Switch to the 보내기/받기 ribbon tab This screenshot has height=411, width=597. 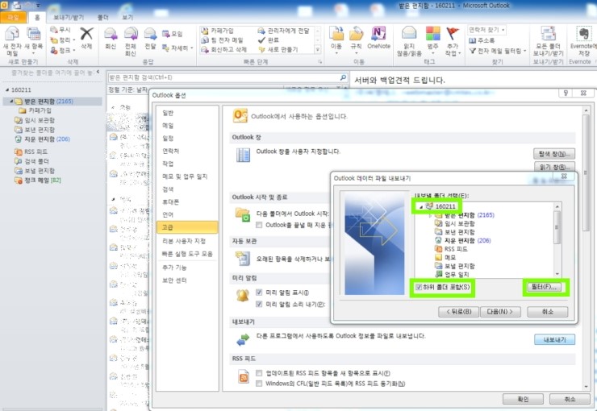[69, 18]
